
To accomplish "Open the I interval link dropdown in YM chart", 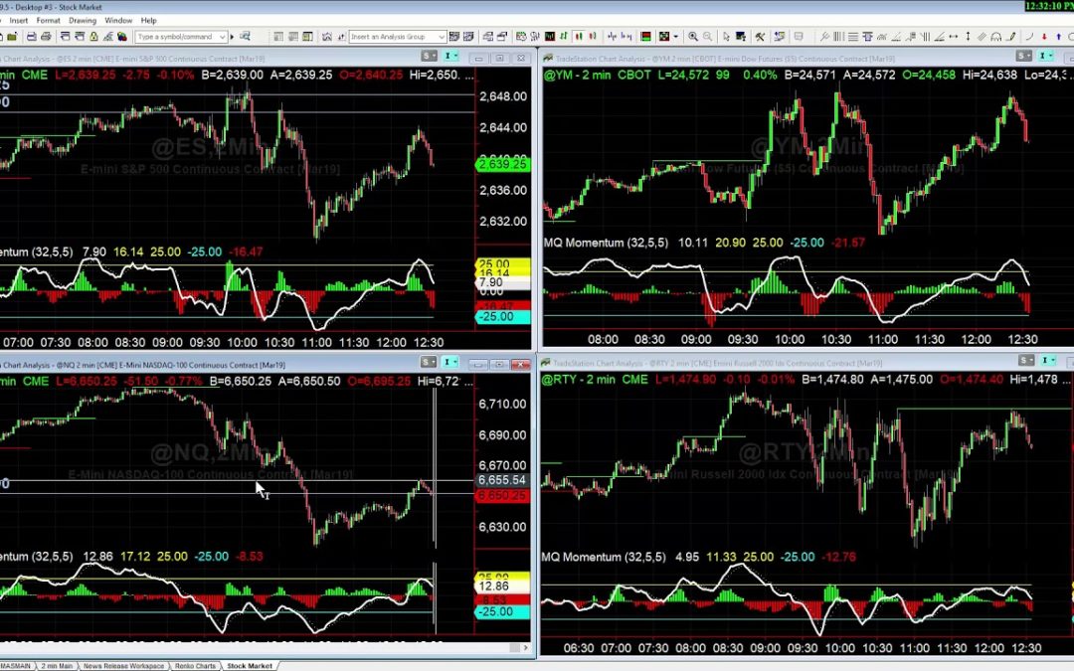I will coord(1046,56).
